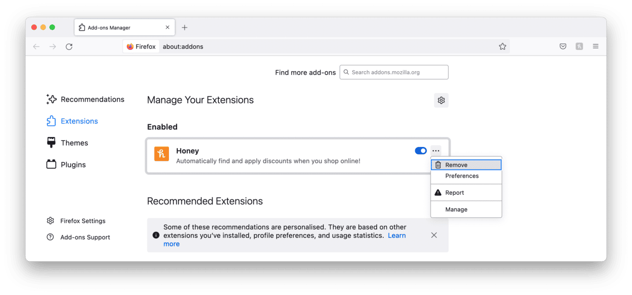Click the Honey toolbar extension icon
632x295 pixels.
(x=580, y=47)
